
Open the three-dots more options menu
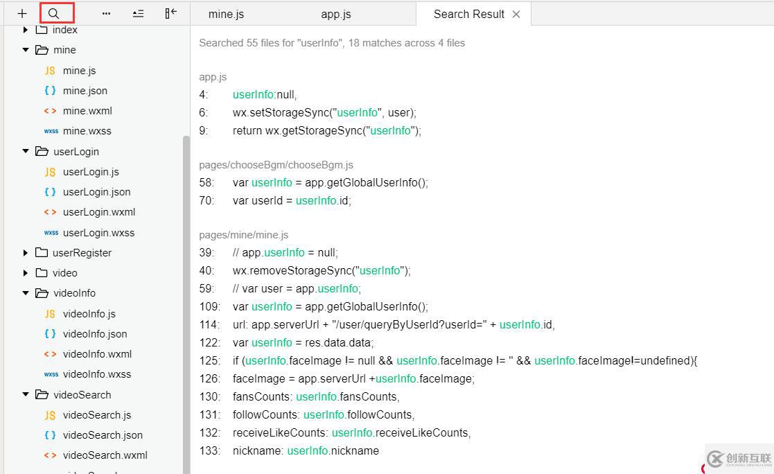tap(106, 14)
